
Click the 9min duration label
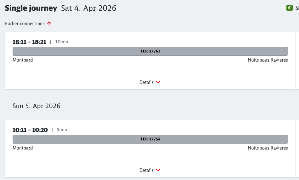[62, 130]
